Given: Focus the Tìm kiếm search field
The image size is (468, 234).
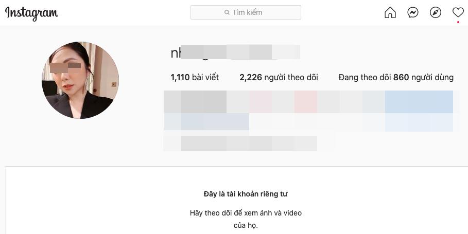Looking at the screenshot, I should (x=246, y=12).
